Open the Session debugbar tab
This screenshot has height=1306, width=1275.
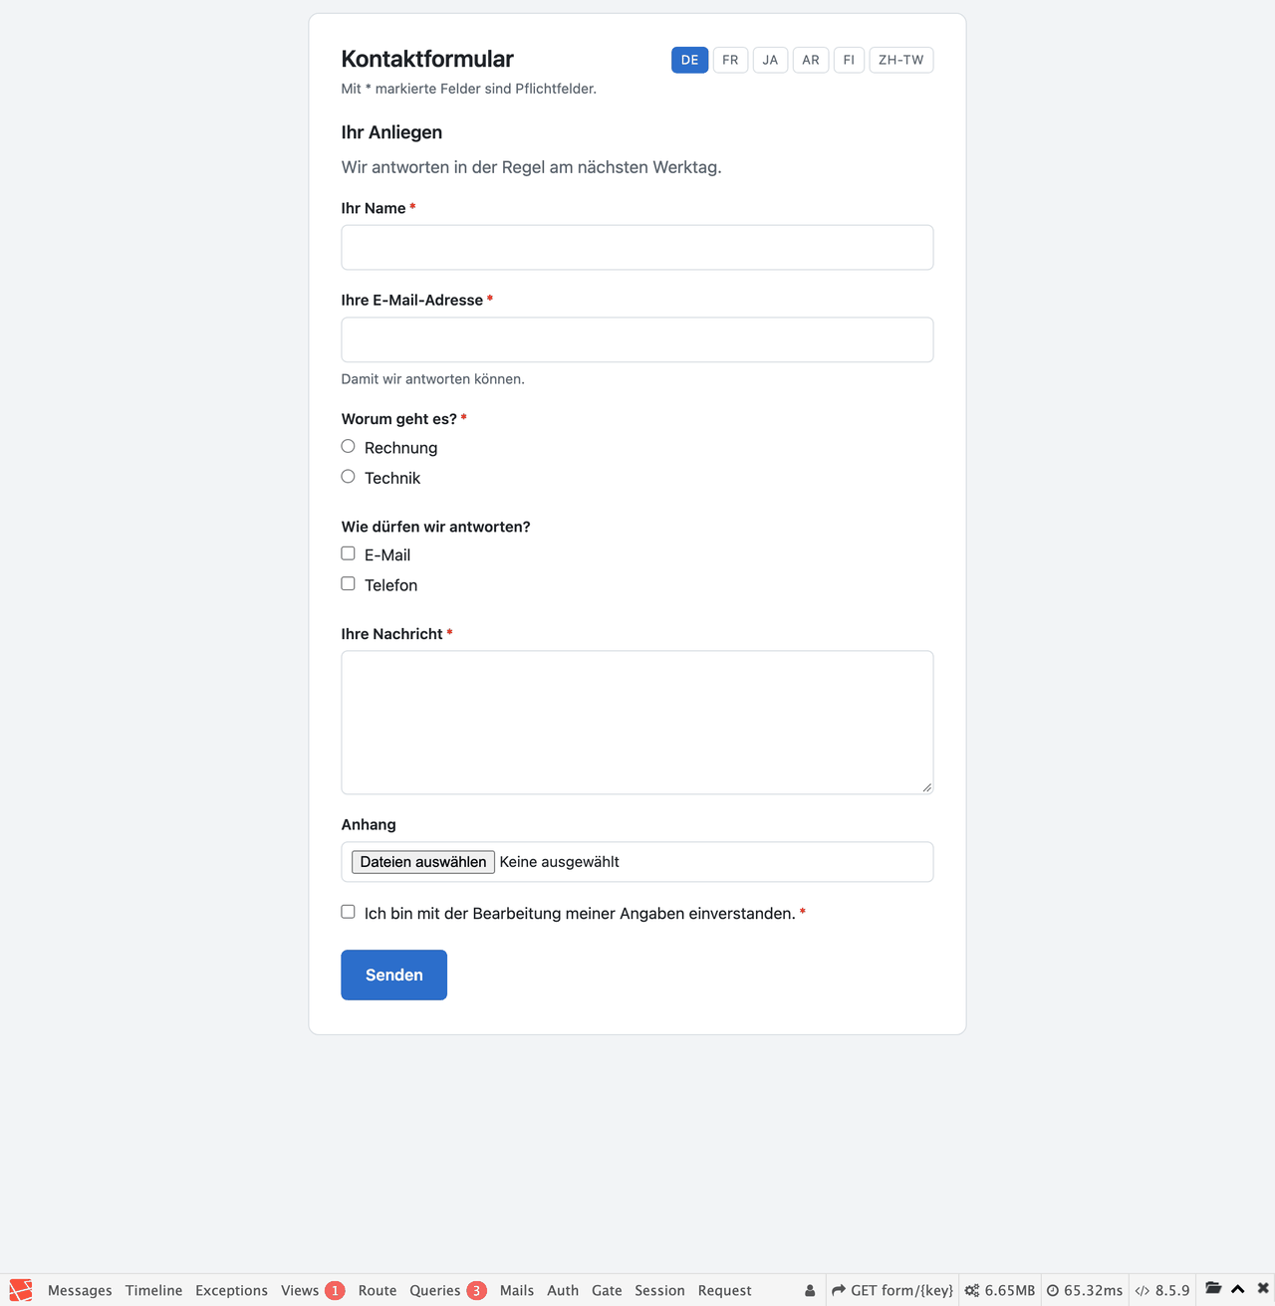659,1290
